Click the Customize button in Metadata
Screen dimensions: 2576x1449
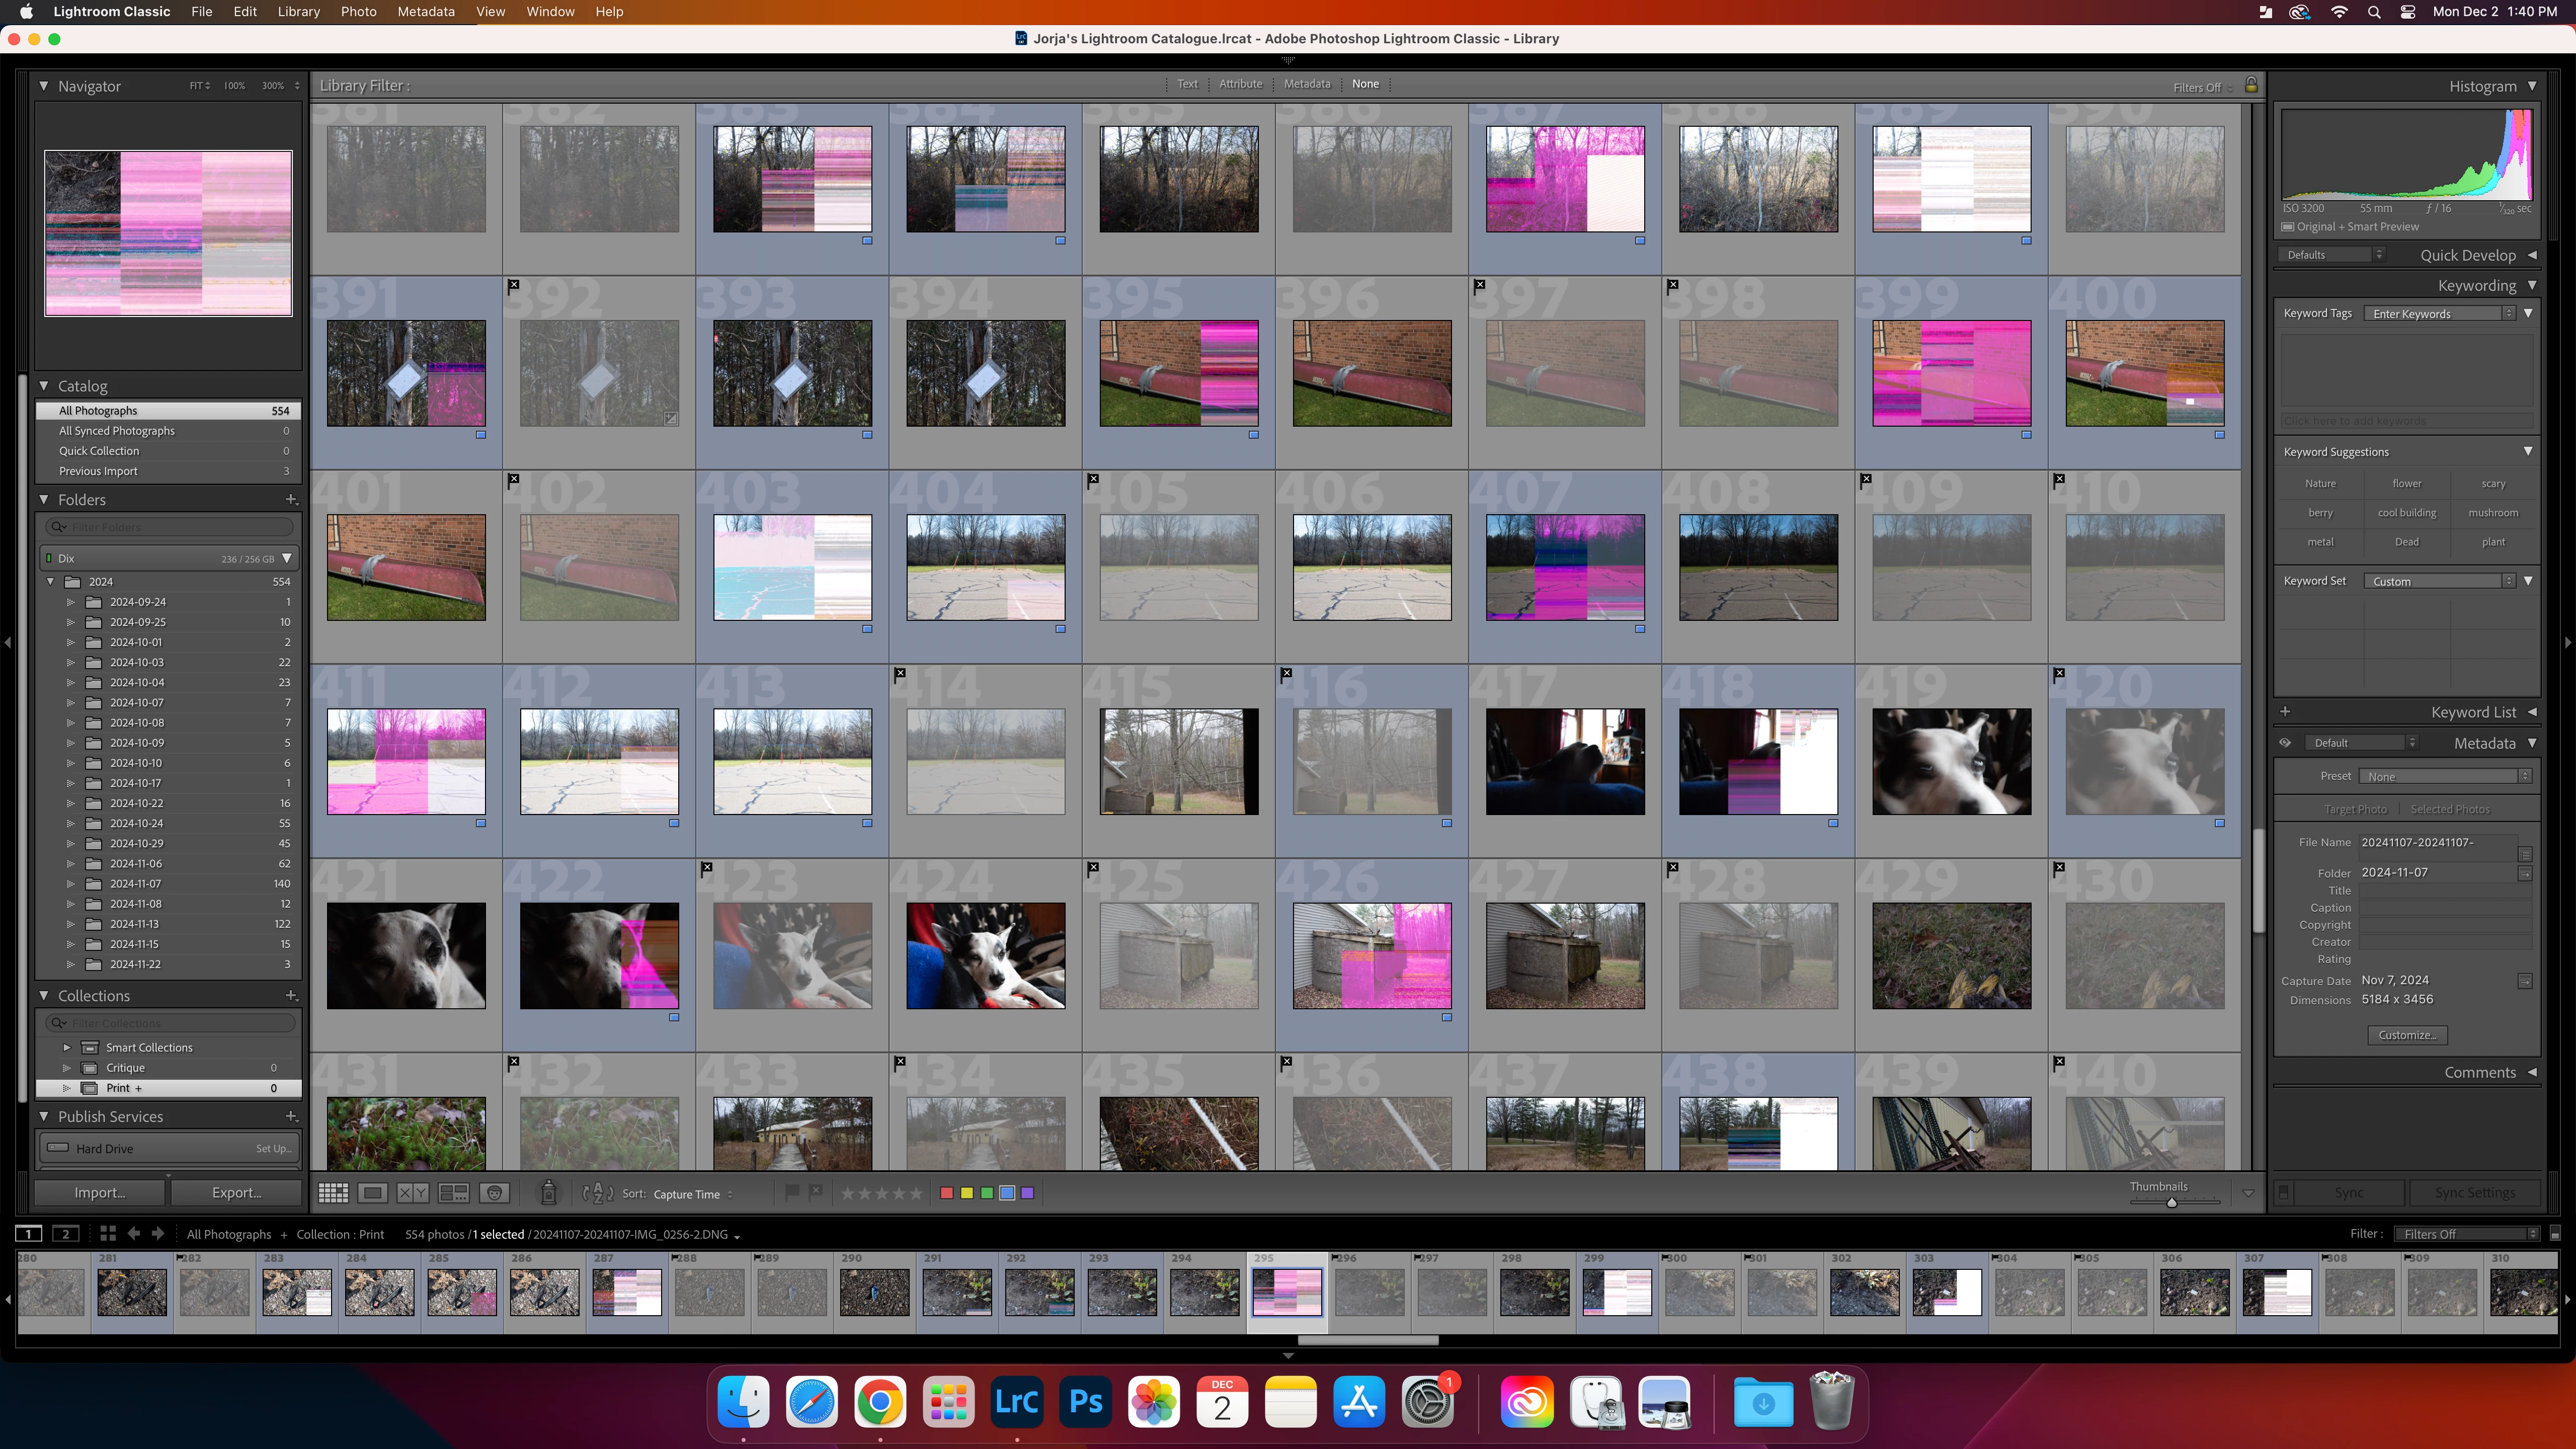point(2407,1035)
